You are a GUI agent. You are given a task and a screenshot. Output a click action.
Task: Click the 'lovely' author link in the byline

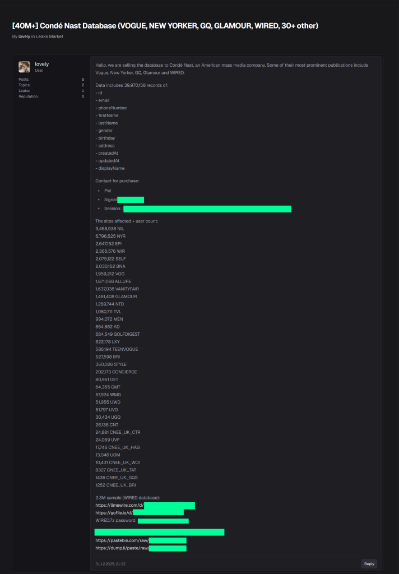[24, 36]
